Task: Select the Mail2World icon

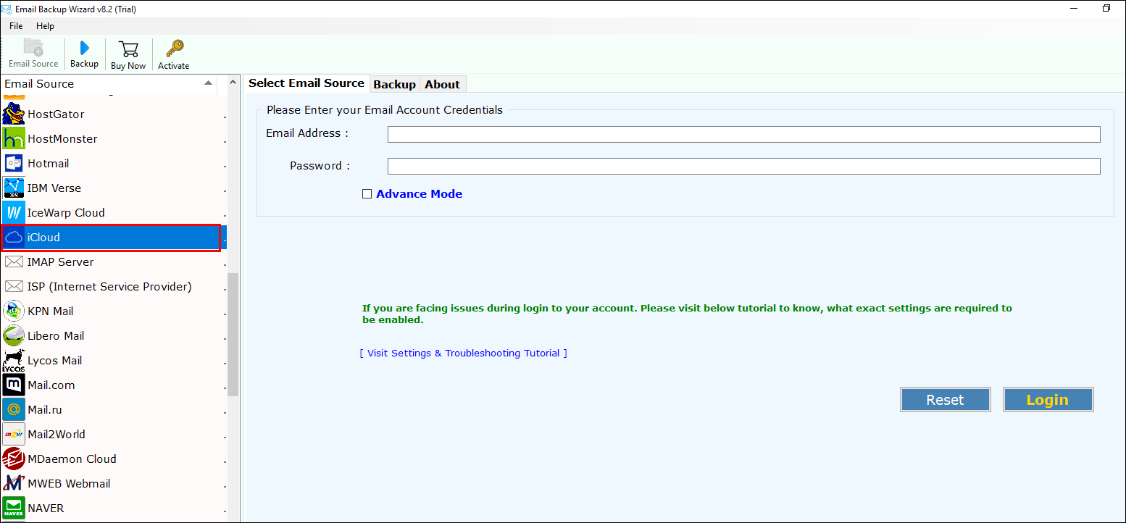Action: (14, 435)
